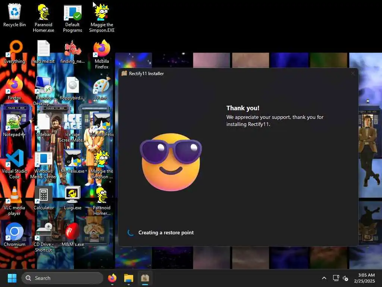Open the network status tray icon
Viewport: 382px width, 287px height.
[336, 278]
